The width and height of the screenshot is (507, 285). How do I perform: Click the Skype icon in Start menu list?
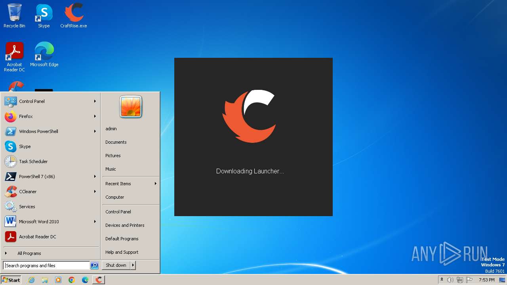click(x=10, y=146)
